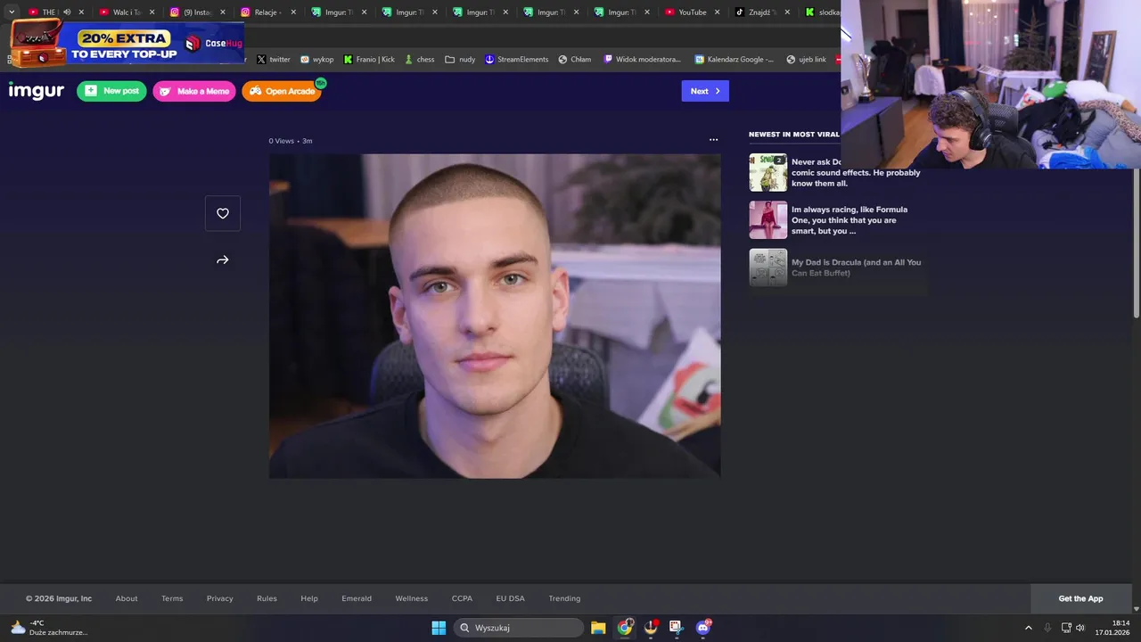The height and width of the screenshot is (642, 1141).
Task: Open Discord from the taskbar
Action: [703, 628]
